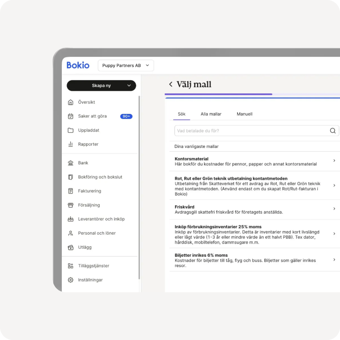This screenshot has height=340, width=340.
Task: Click the 'Vad betalade du för?' search field
Action: pyautogui.click(x=250, y=131)
